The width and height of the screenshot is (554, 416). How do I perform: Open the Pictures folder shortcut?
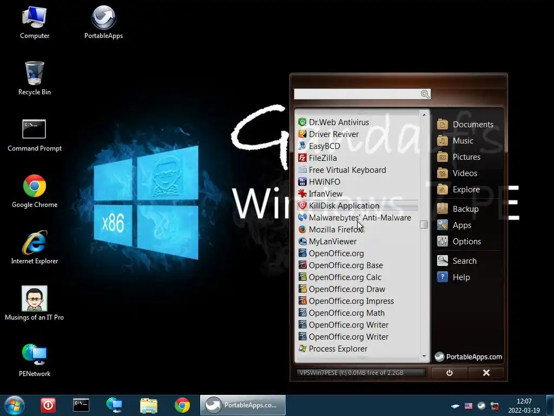pos(458,157)
